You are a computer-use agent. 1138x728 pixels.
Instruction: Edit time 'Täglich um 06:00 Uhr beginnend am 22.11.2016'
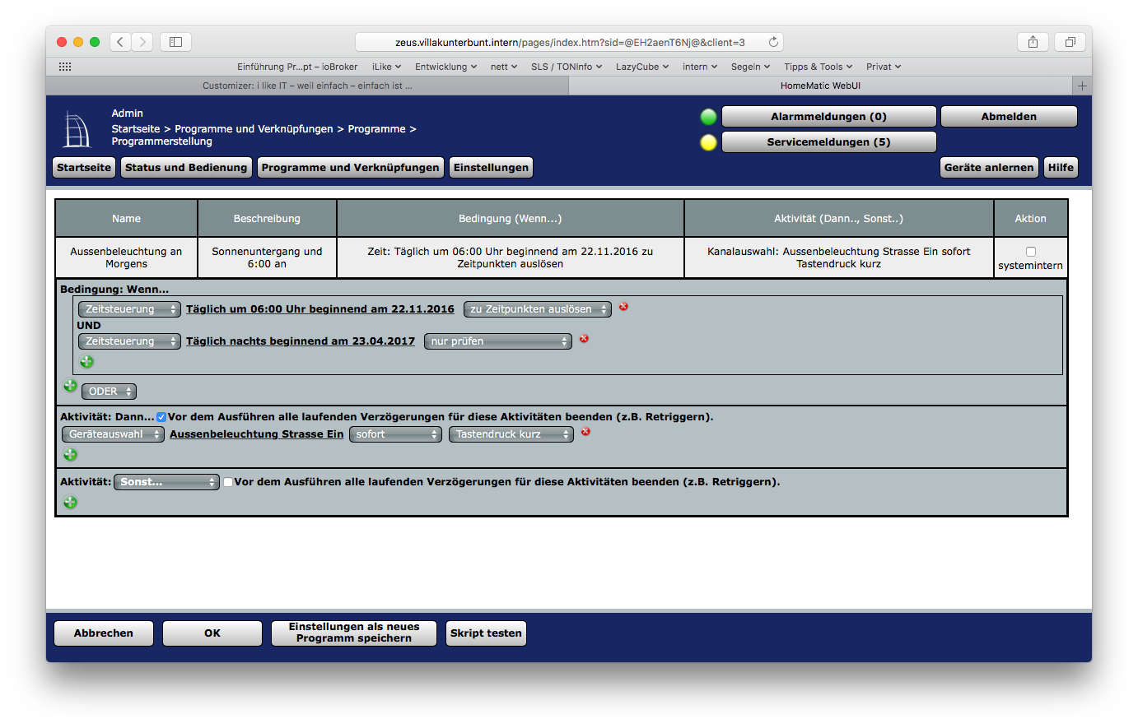coord(320,309)
